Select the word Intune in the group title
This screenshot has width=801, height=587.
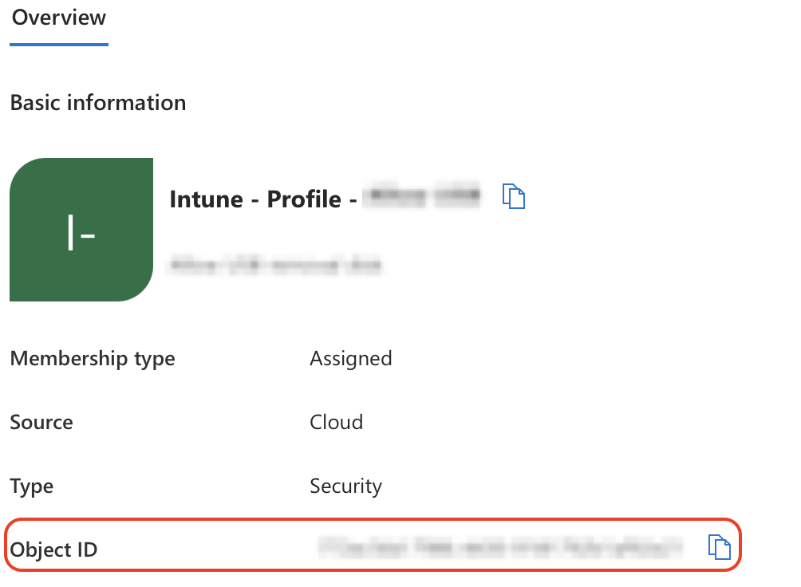pyautogui.click(x=203, y=199)
